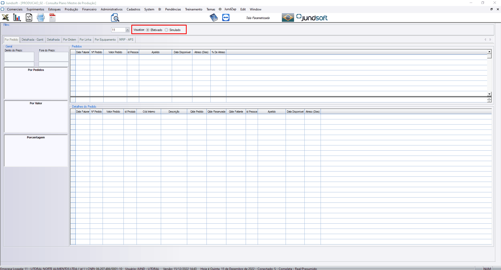Open the Estoques menu
The image size is (501, 270).
pos(55,9)
